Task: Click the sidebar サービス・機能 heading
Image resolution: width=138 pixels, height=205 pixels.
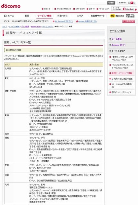Action: (x=118, y=31)
